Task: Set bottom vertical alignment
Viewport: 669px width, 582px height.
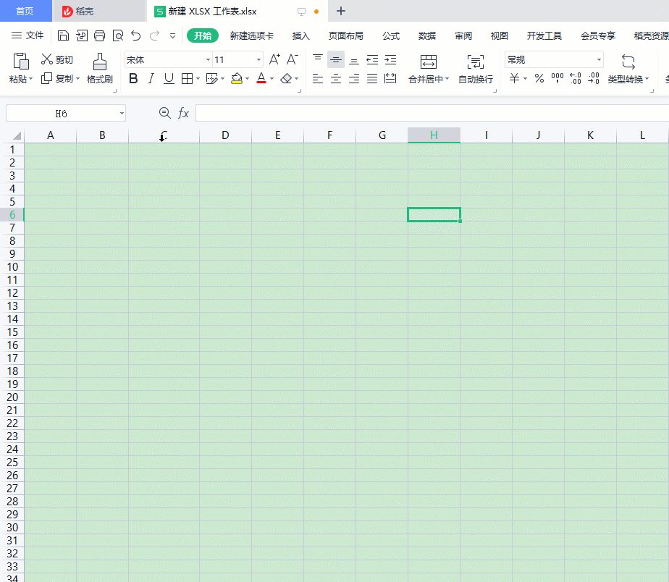Action: click(x=354, y=60)
